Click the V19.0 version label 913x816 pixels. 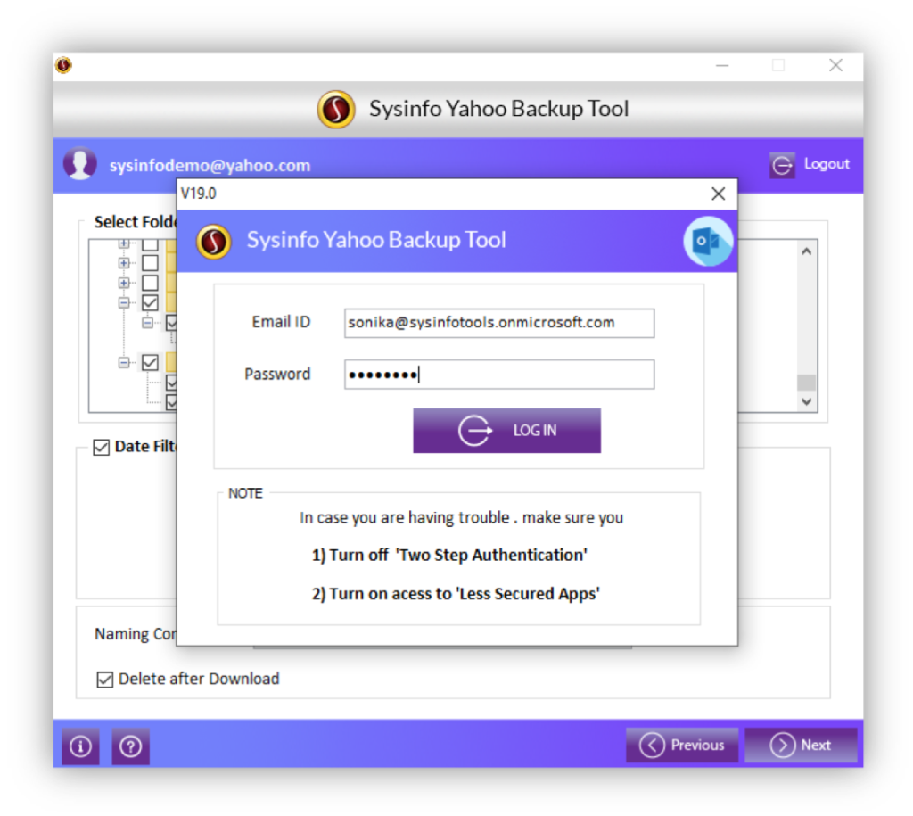click(x=199, y=194)
